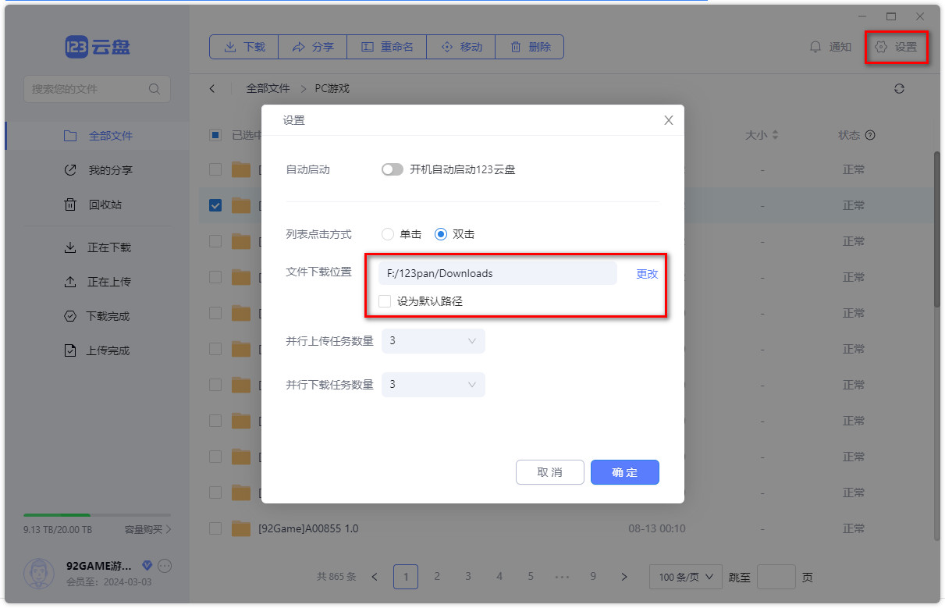
Task: Enable the 设为默认路径 checkbox
Action: [385, 300]
